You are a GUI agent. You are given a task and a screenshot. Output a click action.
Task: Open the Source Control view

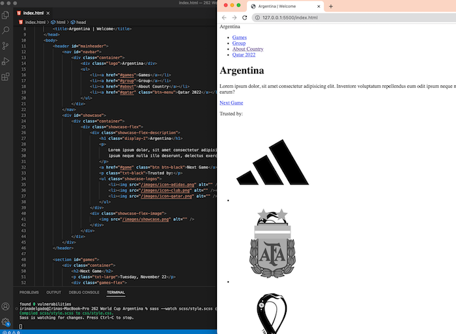5,46
